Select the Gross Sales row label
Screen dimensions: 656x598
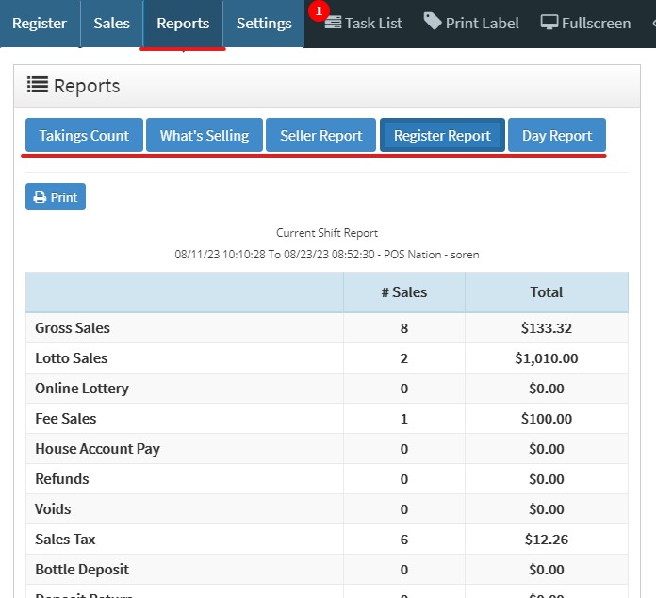[73, 328]
